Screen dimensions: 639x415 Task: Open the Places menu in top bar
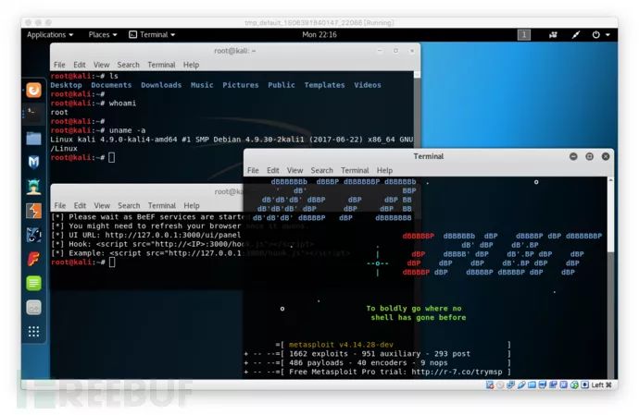pyautogui.click(x=103, y=35)
